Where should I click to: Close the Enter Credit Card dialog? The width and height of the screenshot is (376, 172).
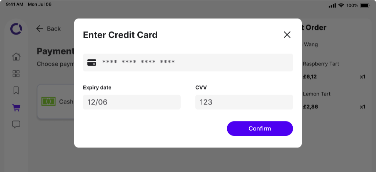pyautogui.click(x=287, y=35)
